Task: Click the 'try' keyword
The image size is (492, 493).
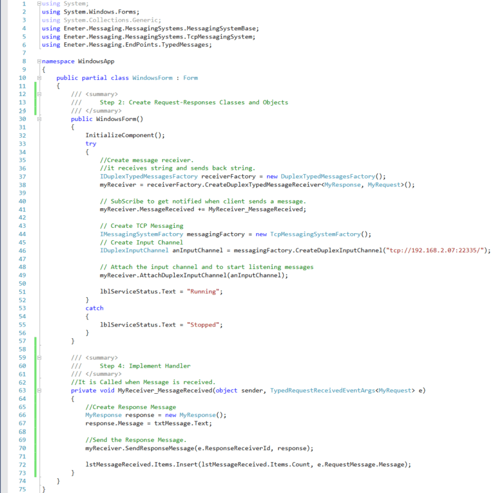Action: point(90,143)
